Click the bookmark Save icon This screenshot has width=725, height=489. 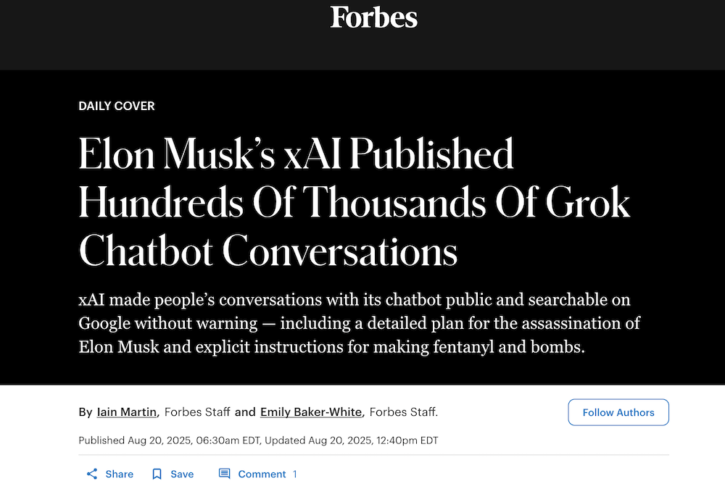point(157,474)
